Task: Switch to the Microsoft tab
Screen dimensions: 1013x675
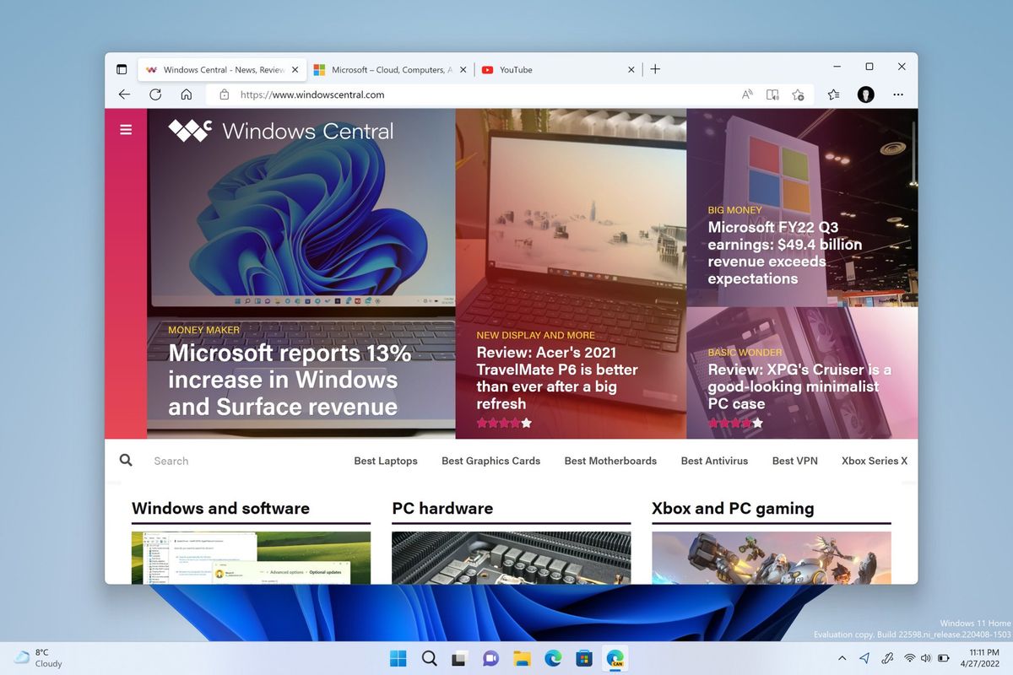Action: click(388, 70)
